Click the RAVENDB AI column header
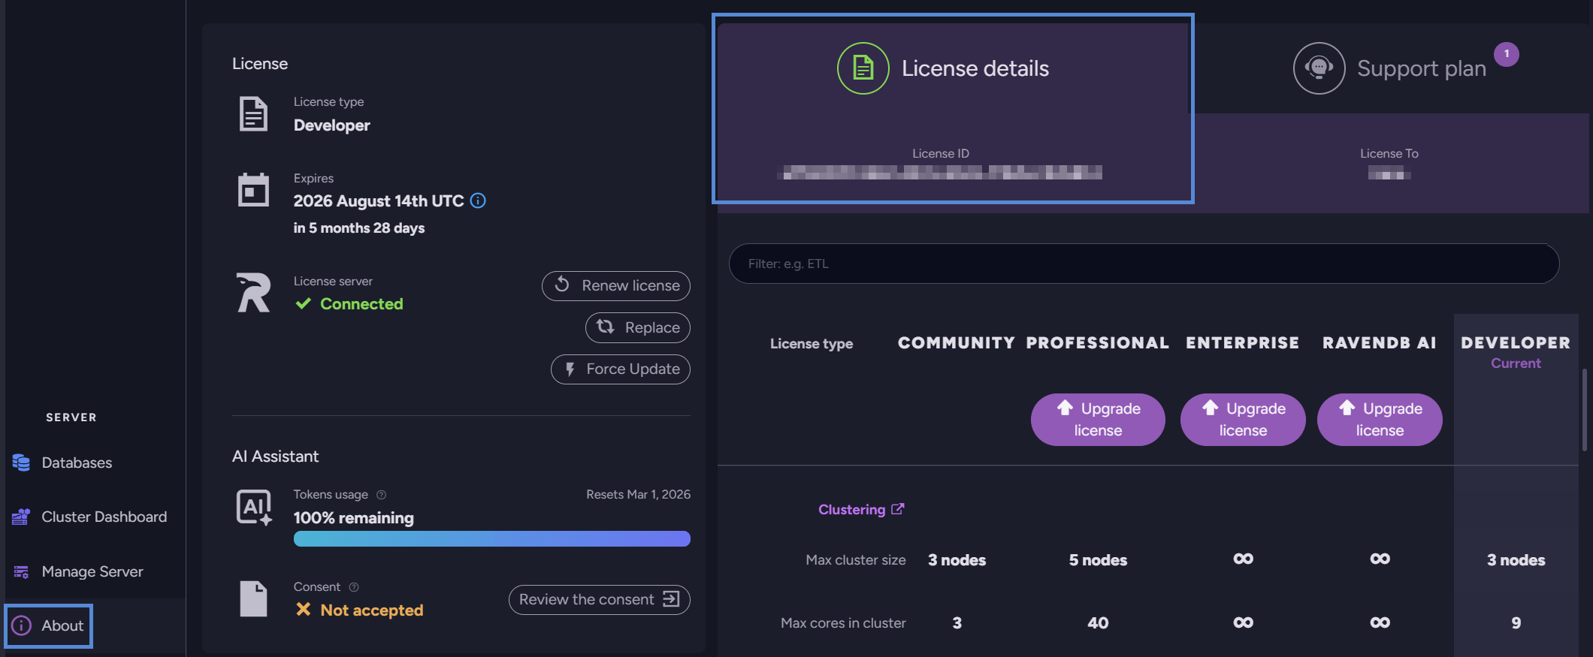This screenshot has width=1593, height=657. click(1380, 343)
